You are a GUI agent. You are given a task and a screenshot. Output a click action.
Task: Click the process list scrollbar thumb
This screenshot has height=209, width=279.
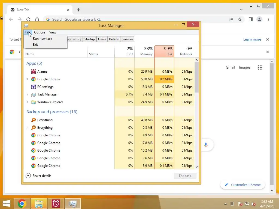(196, 77)
